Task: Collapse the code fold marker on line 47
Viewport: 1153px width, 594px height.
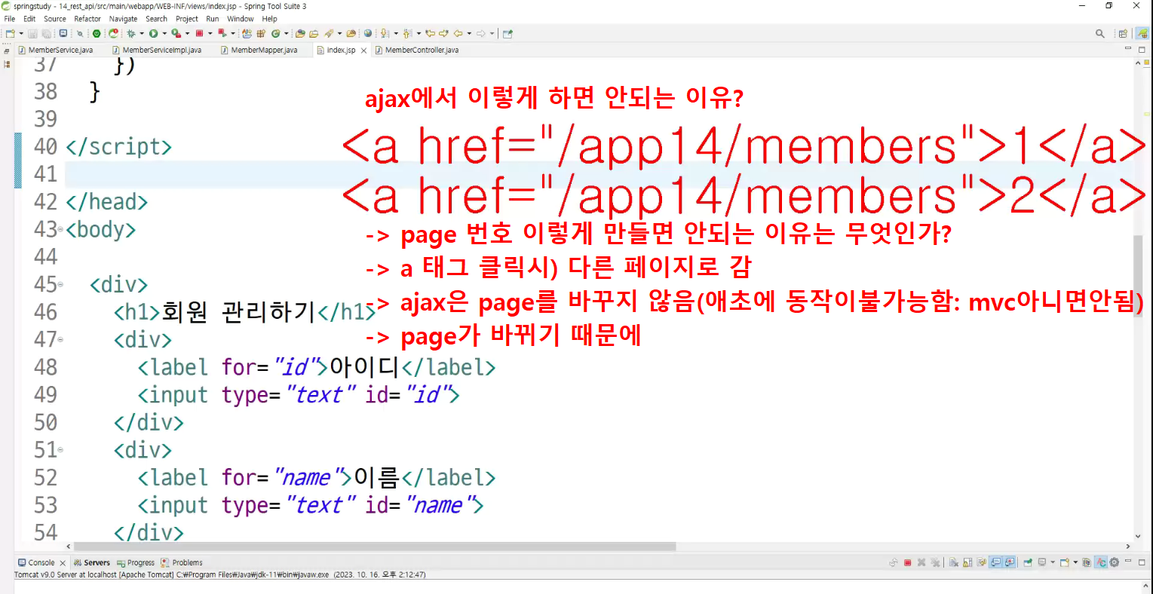Action: coord(60,339)
